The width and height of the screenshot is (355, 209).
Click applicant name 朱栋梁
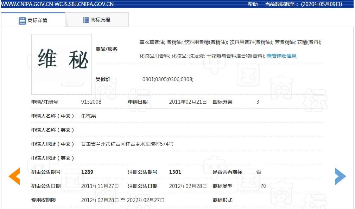(89, 116)
